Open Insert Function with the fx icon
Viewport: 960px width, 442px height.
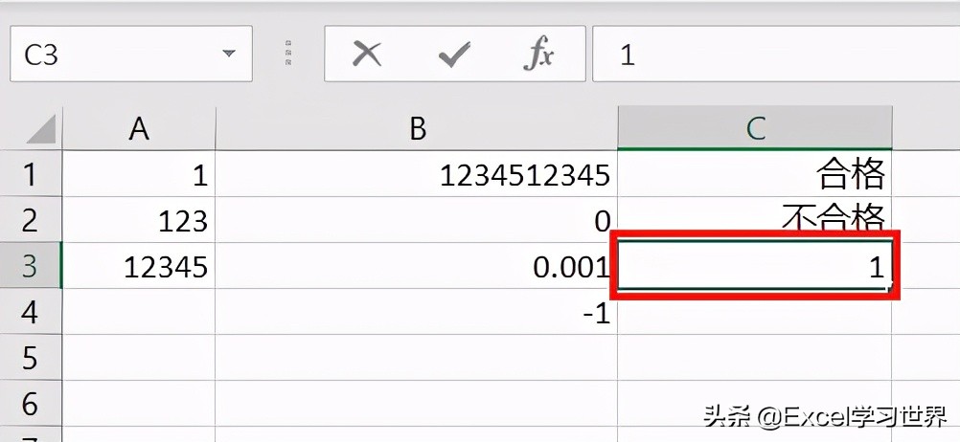pyautogui.click(x=538, y=55)
